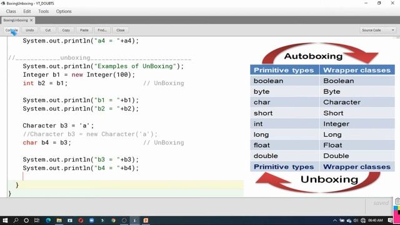The width and height of the screenshot is (400, 225).
Task: Open the Action Center notification icon
Action: (x=390, y=221)
